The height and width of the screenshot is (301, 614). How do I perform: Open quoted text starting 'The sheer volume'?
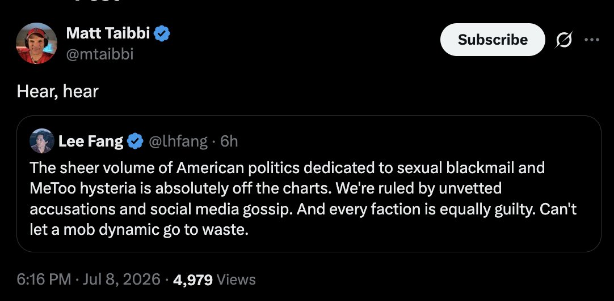pos(303,199)
